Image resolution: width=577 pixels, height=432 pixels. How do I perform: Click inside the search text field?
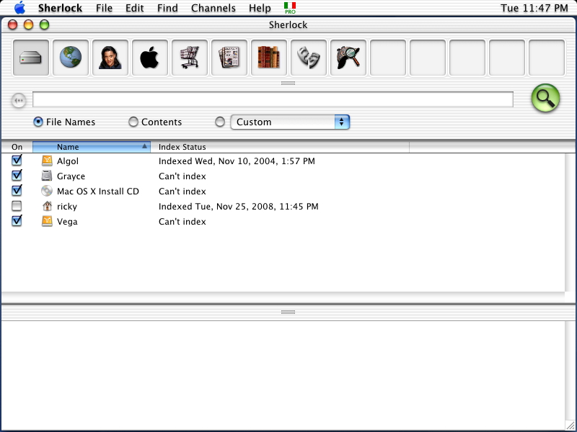(273, 99)
